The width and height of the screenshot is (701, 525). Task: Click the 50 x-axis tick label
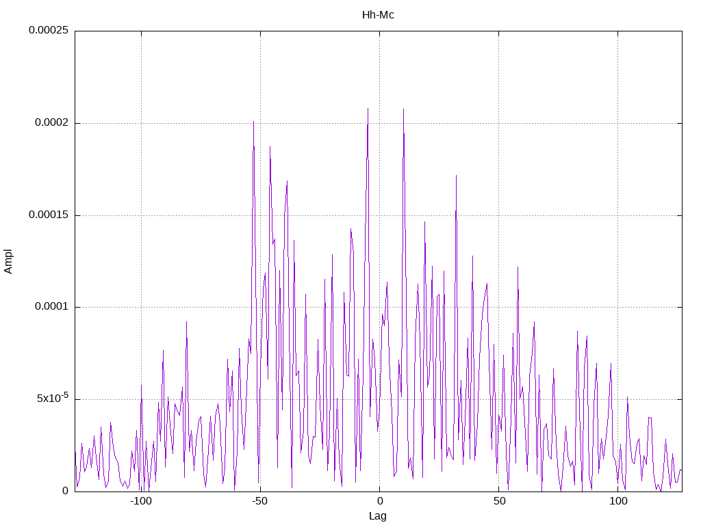[x=499, y=501]
